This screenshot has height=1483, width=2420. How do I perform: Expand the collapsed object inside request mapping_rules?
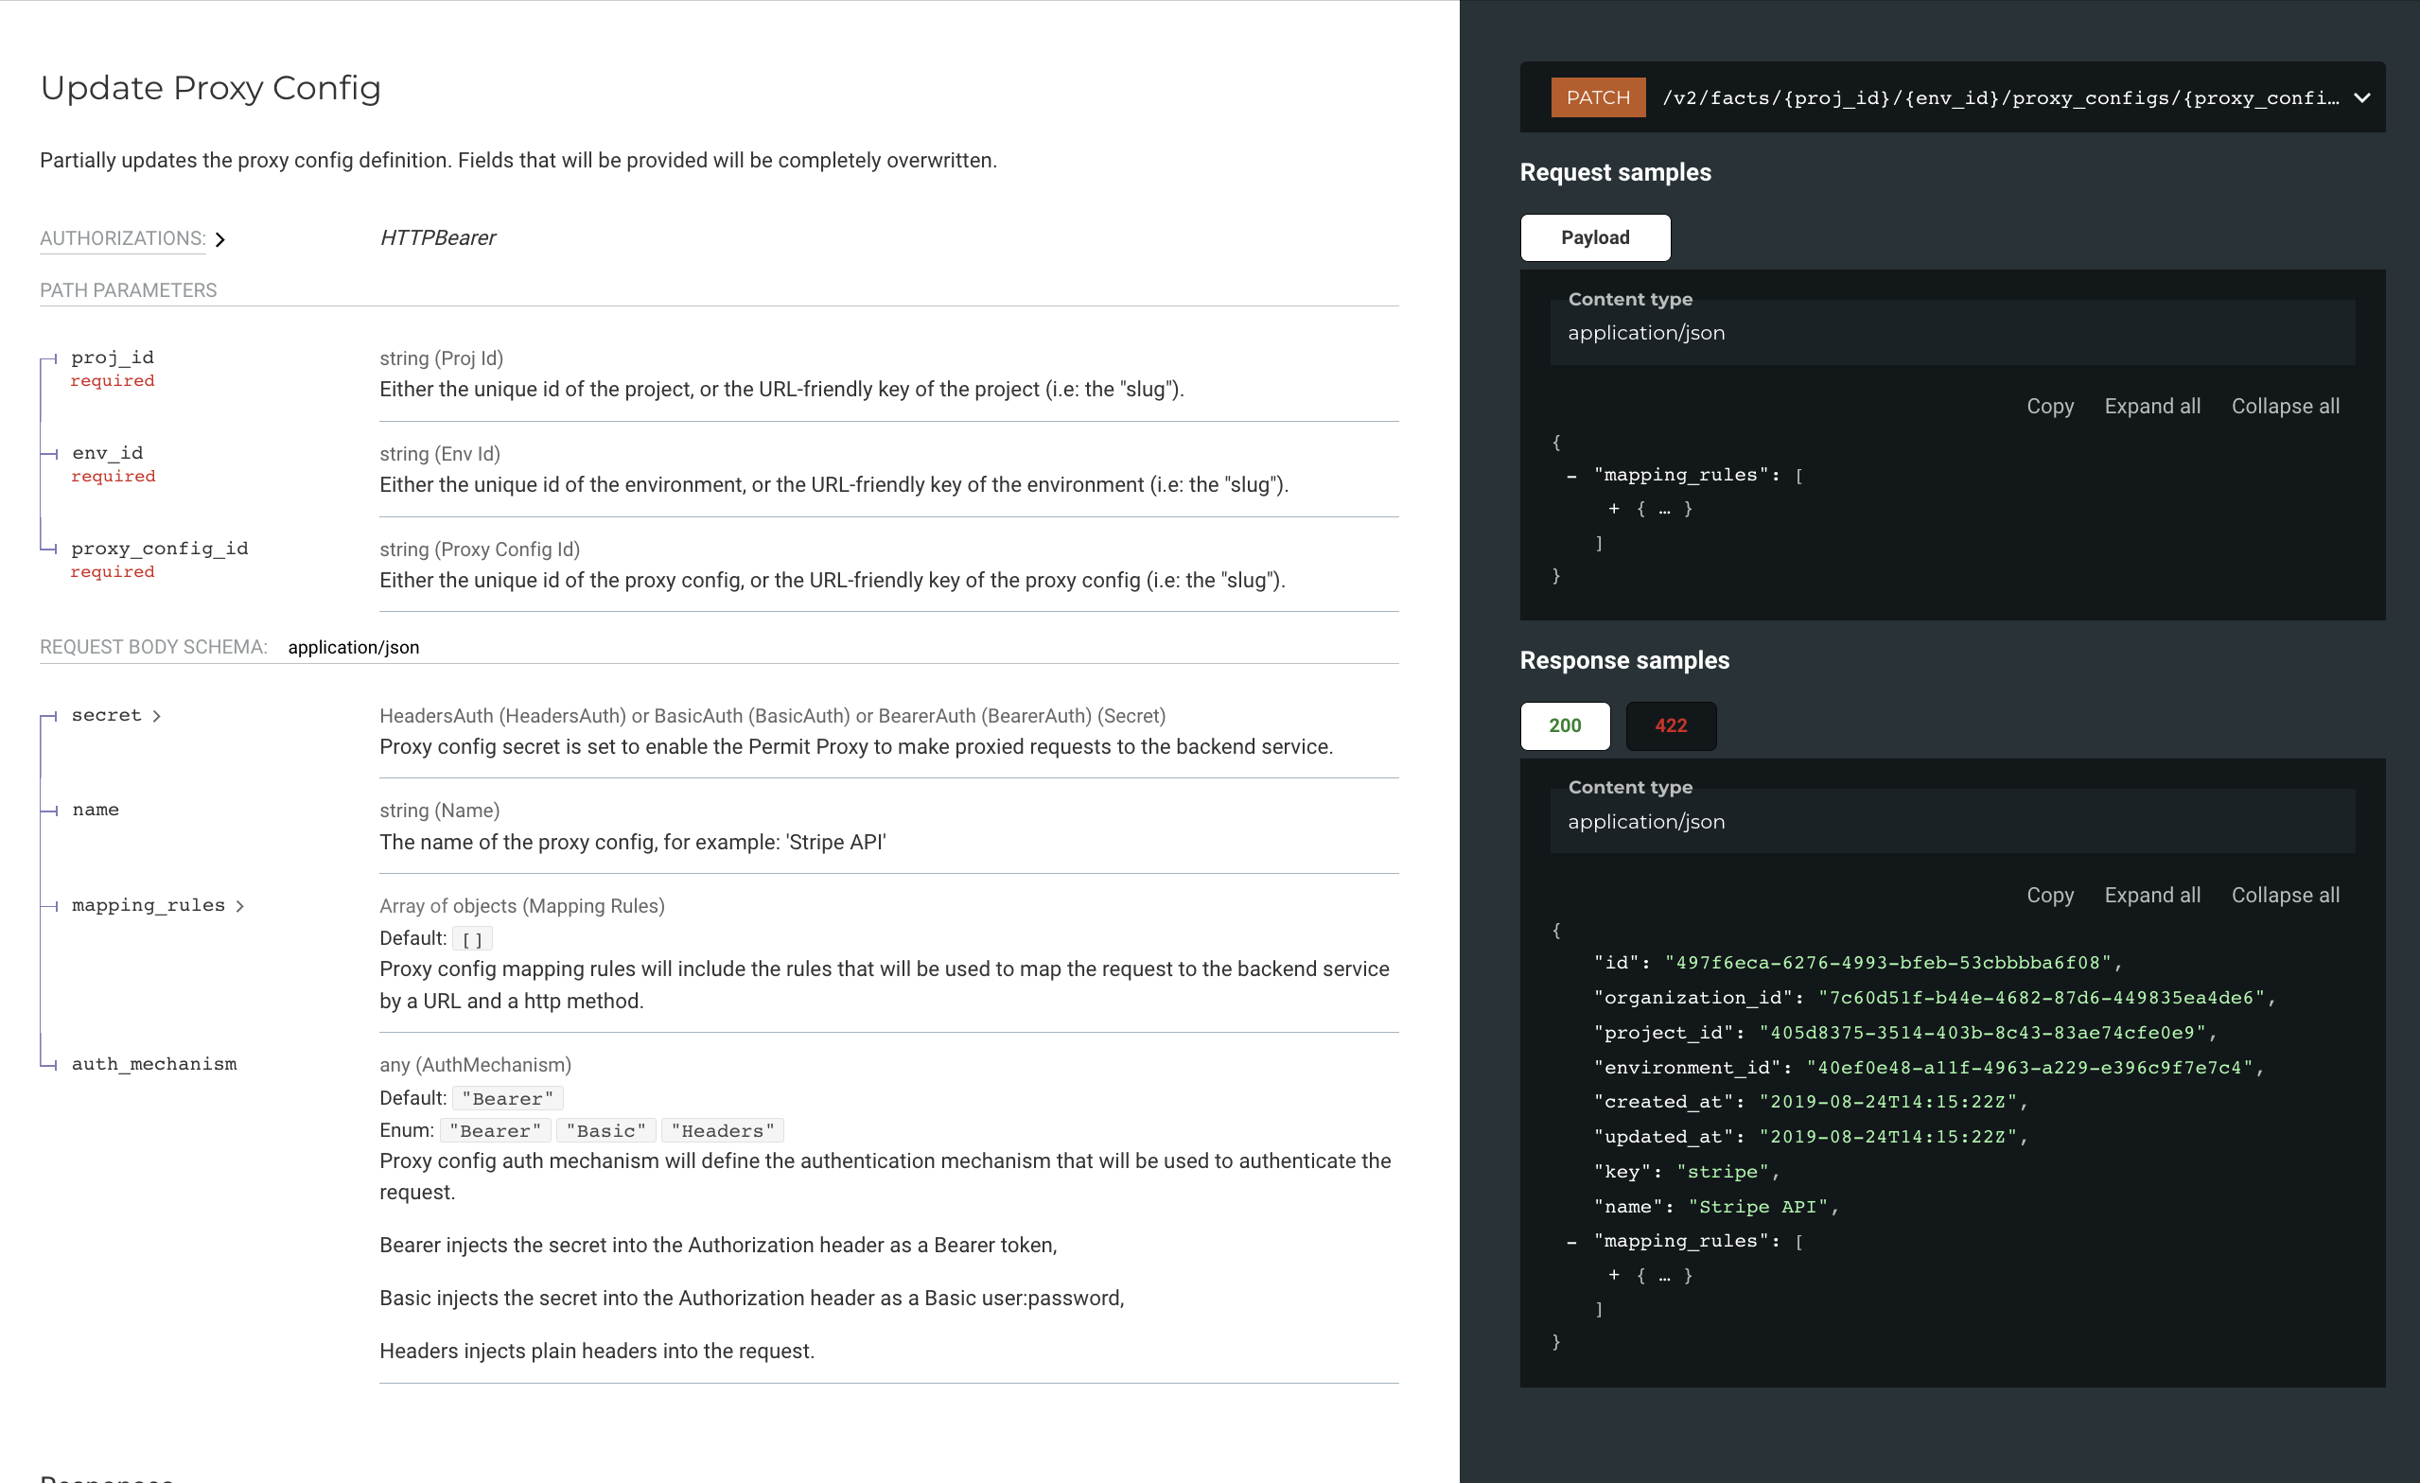tap(1614, 509)
